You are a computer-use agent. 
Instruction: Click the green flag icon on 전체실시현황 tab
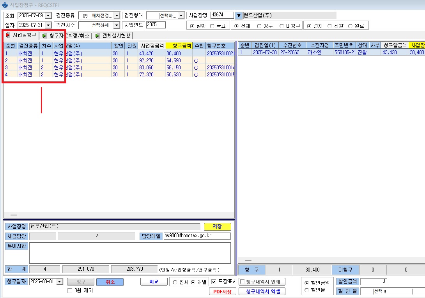click(97, 36)
